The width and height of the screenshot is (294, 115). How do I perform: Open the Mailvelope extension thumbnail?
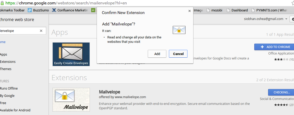[x=71, y=100]
